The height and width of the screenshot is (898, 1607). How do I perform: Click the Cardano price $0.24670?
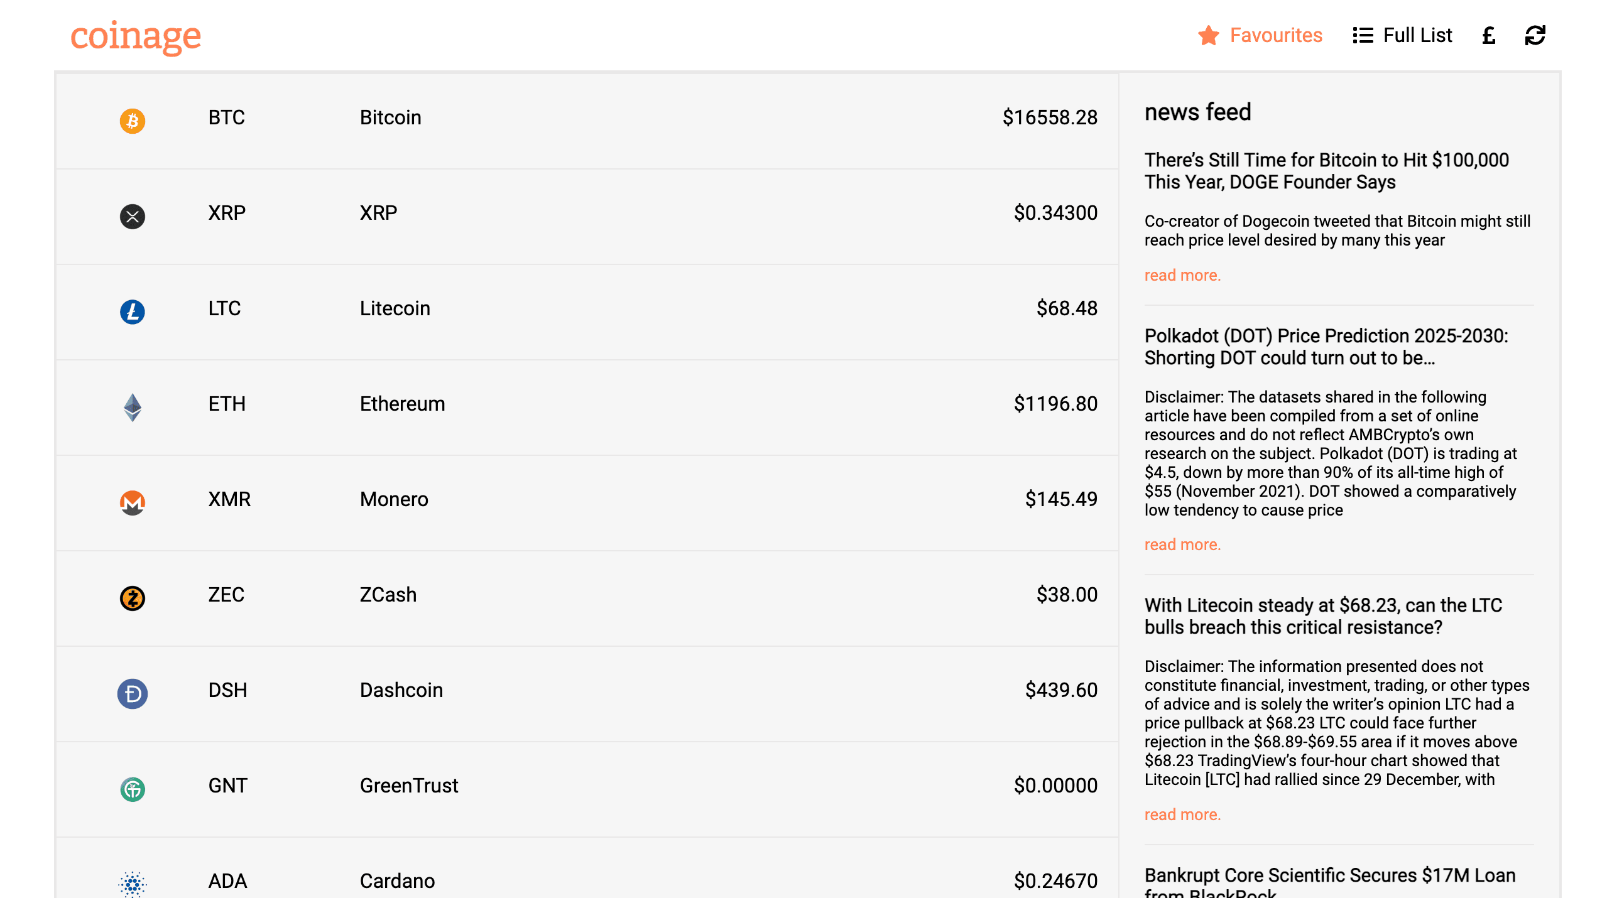[1055, 881]
